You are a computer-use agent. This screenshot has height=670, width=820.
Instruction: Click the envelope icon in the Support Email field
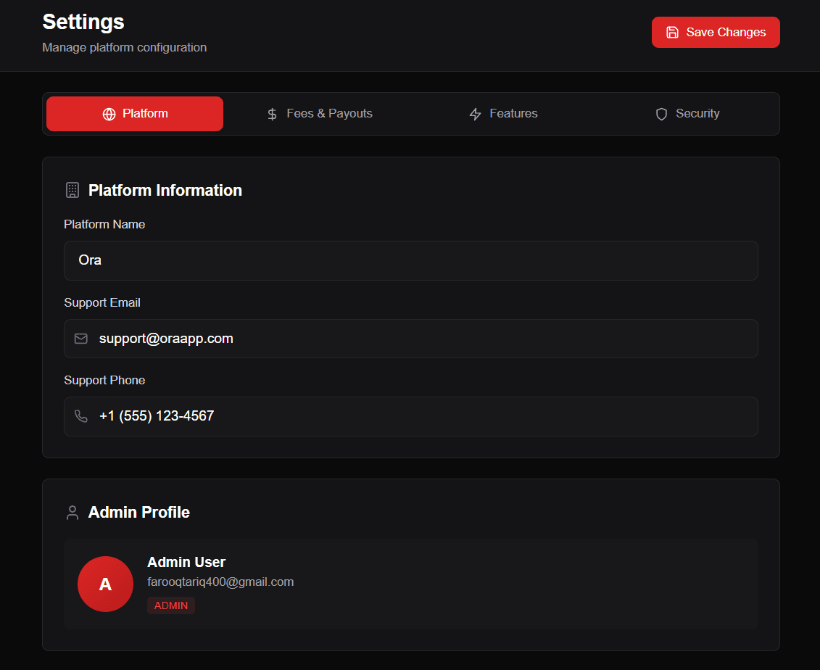80,339
